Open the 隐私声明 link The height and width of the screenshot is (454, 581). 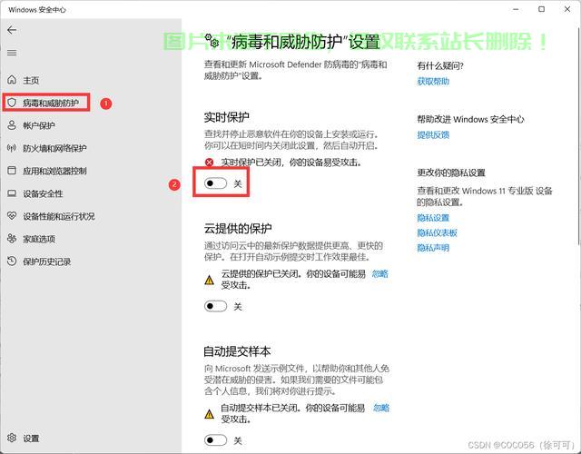point(433,248)
